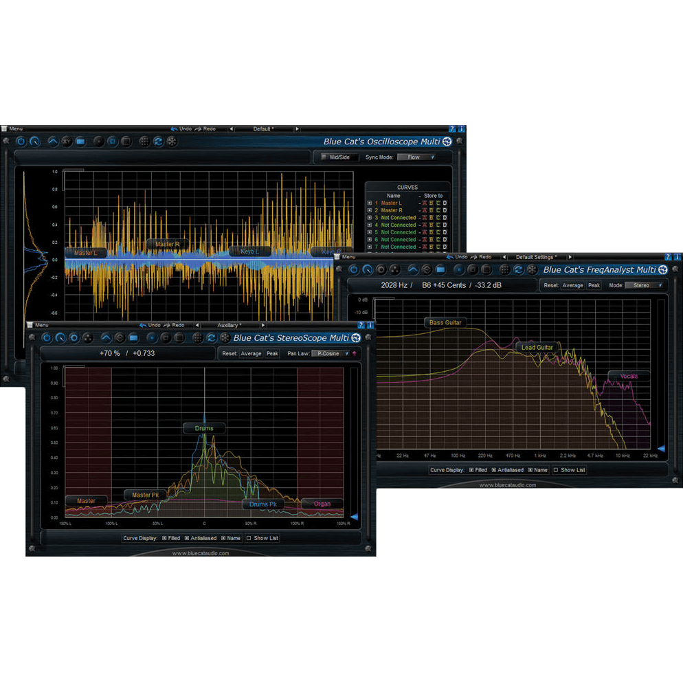Screen dimensions: 683x683
Task: Click the blue filled display icon in Oscilloscope
Action: [80, 142]
